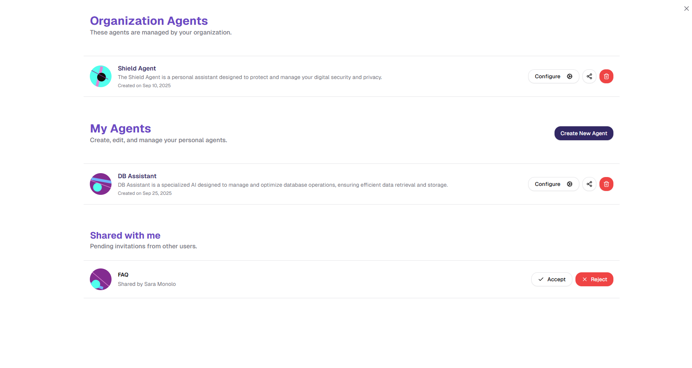Click the gear icon on DB Assistant's Configure button
This screenshot has width=692, height=368.
point(569,184)
